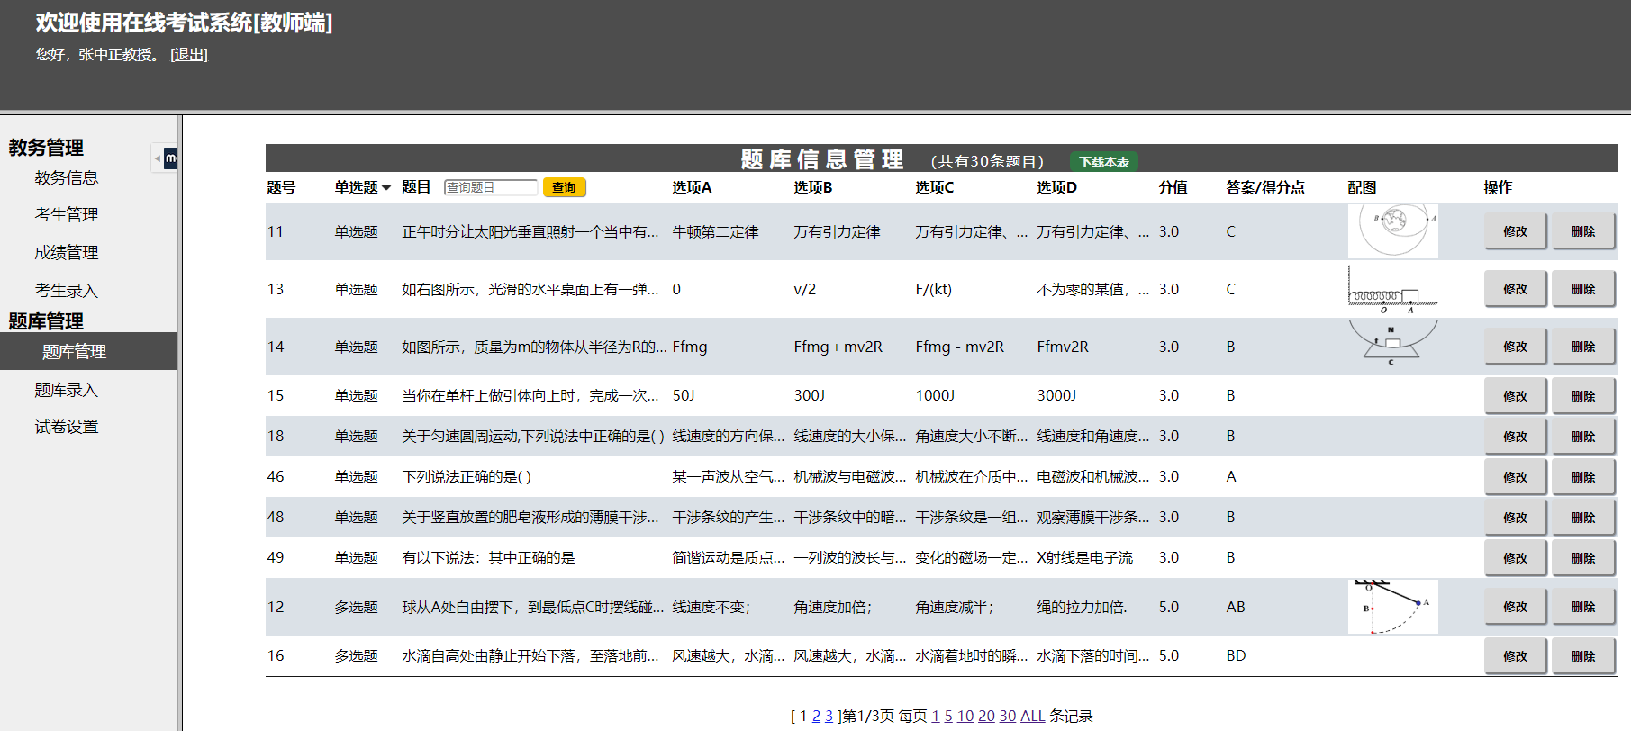
Task: Open 成绩管理 in the sidebar
Action: click(x=67, y=253)
